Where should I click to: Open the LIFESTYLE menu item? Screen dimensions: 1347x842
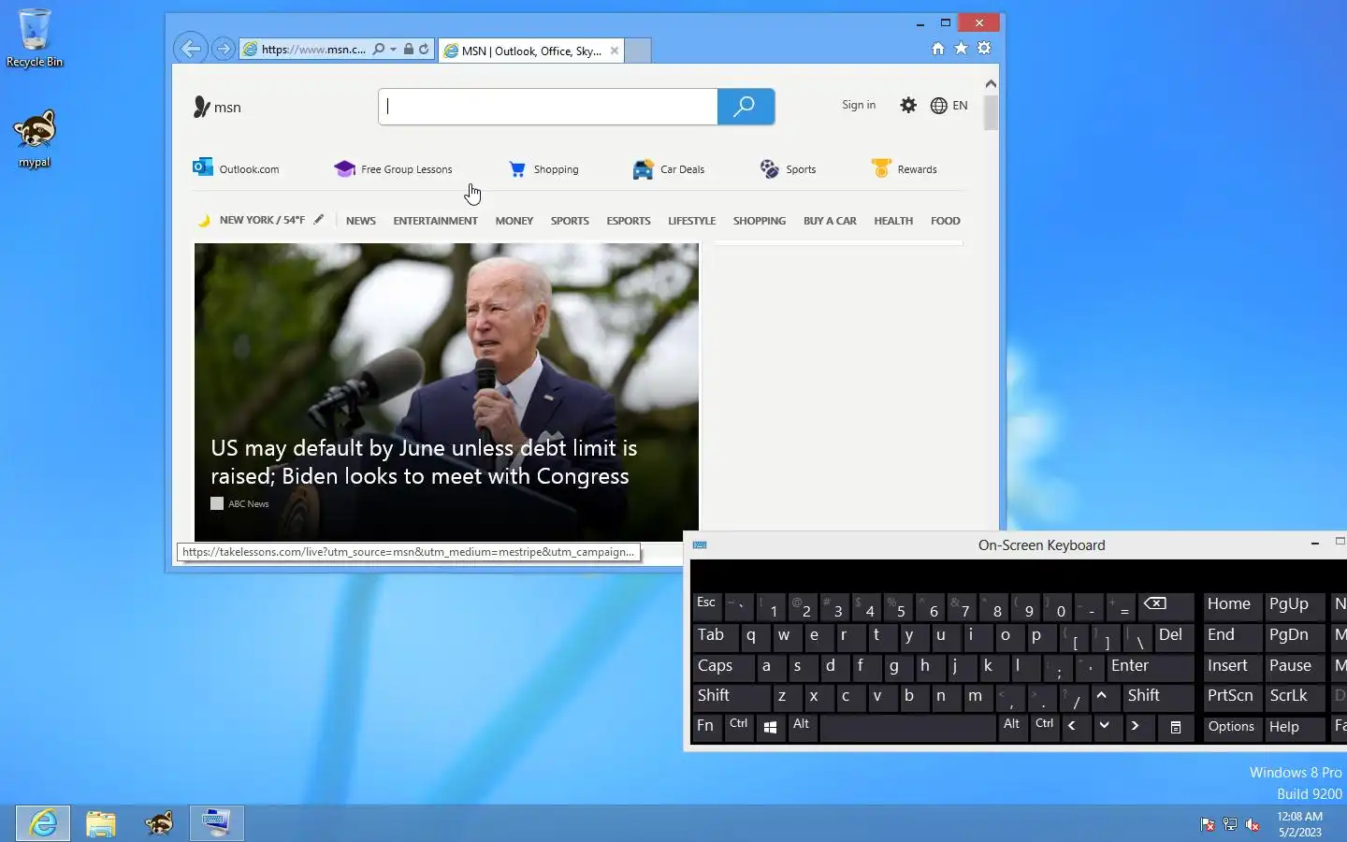click(692, 221)
